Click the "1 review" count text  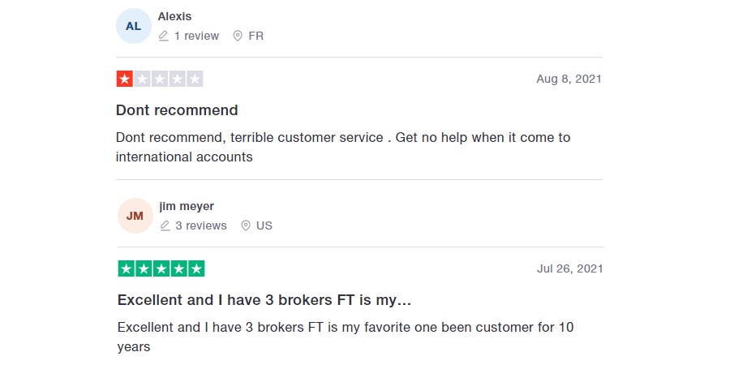(x=196, y=36)
